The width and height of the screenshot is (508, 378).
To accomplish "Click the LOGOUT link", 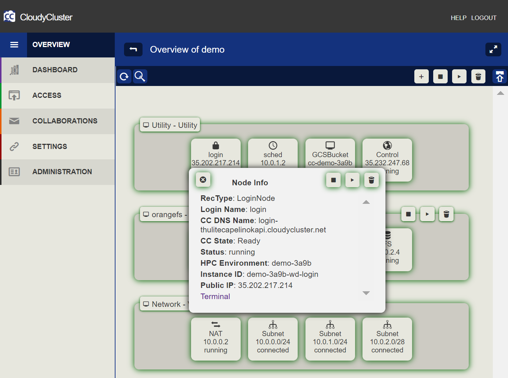I will [x=484, y=18].
